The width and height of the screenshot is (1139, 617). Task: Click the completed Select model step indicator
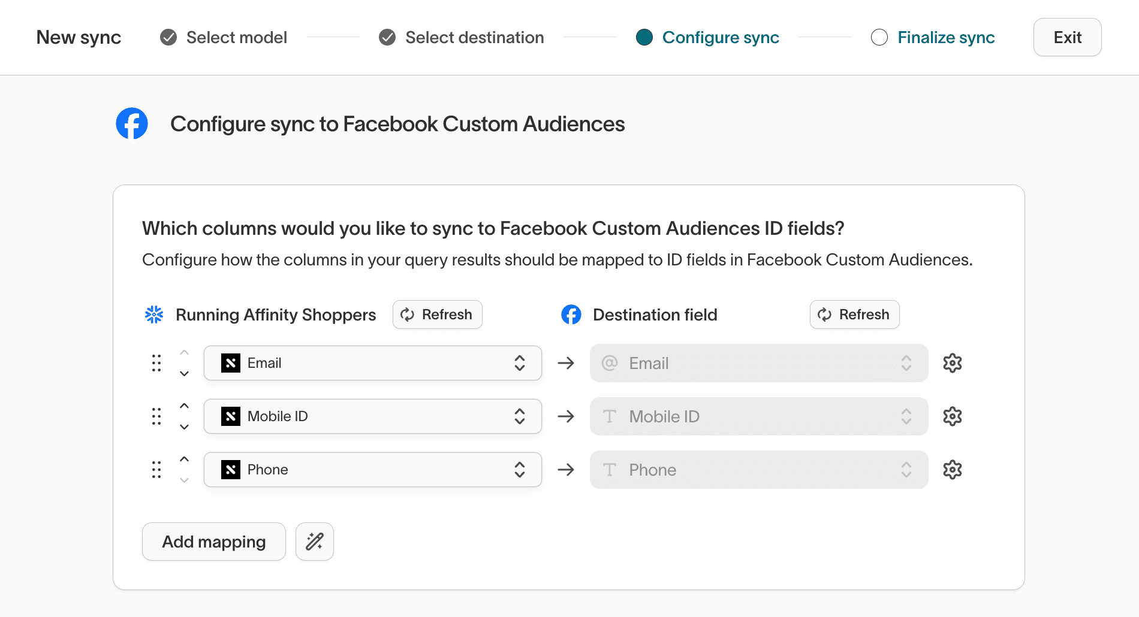[168, 37]
